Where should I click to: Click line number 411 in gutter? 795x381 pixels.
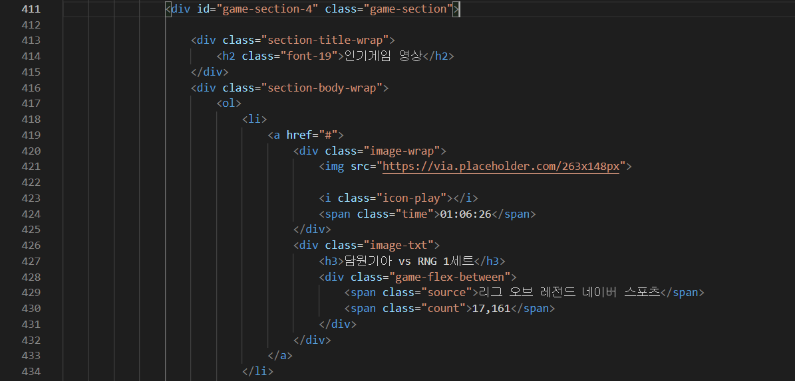[x=31, y=9]
